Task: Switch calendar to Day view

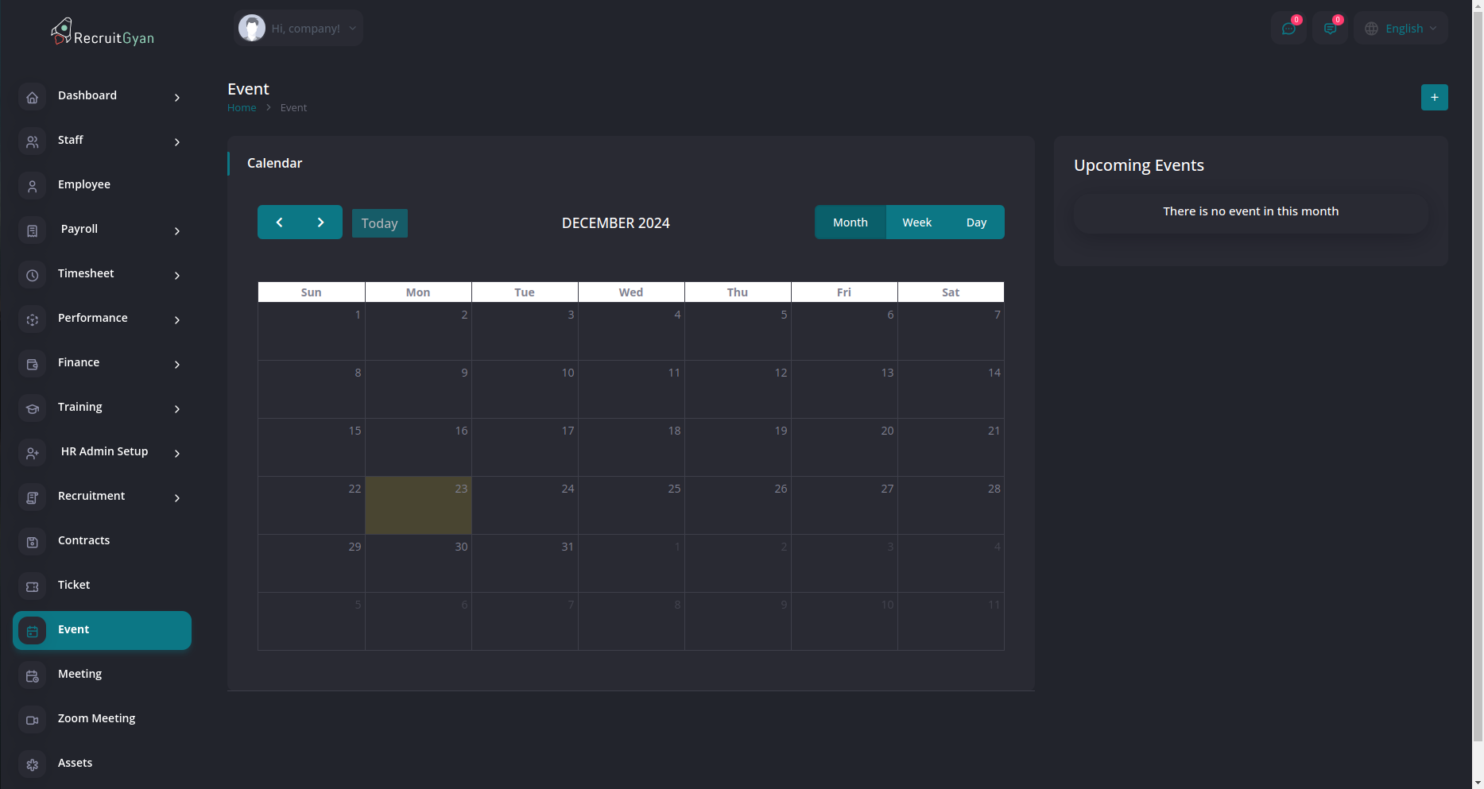Action: 976,222
